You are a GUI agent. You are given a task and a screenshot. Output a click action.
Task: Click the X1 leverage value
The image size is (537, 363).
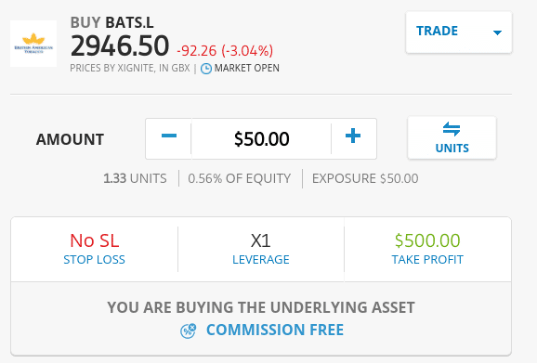261,240
